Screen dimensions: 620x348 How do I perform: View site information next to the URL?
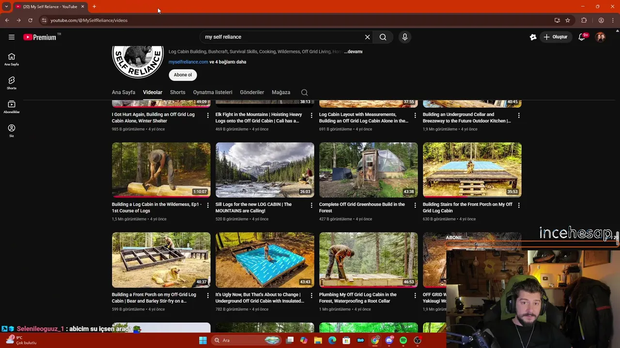click(44, 20)
